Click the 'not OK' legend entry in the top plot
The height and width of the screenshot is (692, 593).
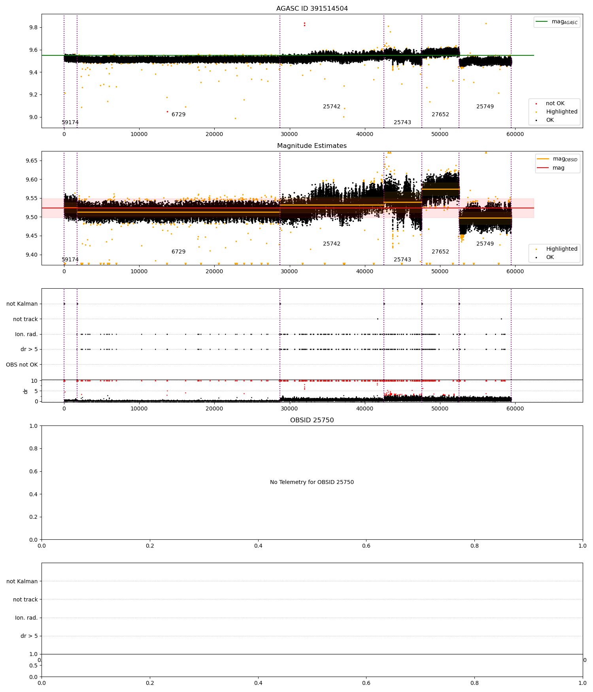[x=555, y=104]
